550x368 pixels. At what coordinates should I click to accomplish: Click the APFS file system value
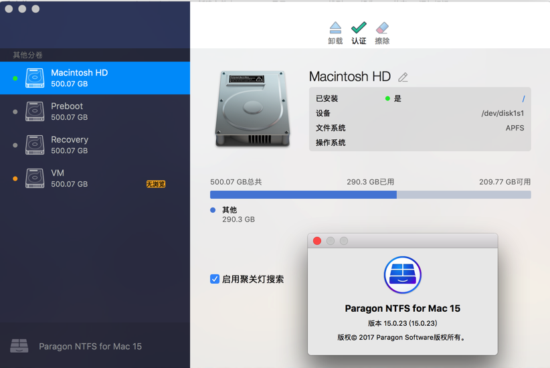tap(515, 128)
